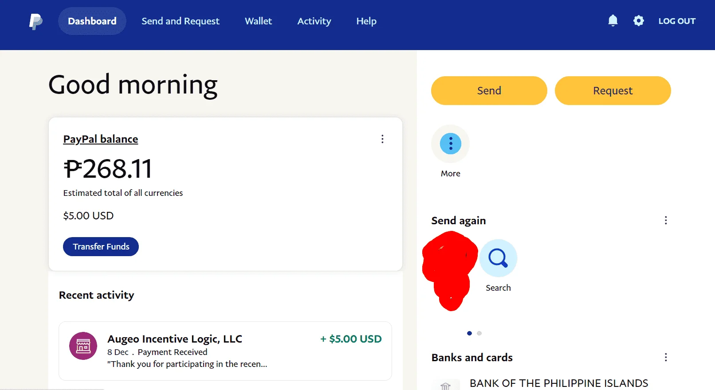Open the PayPal balance options menu
This screenshot has width=715, height=390.
[382, 139]
